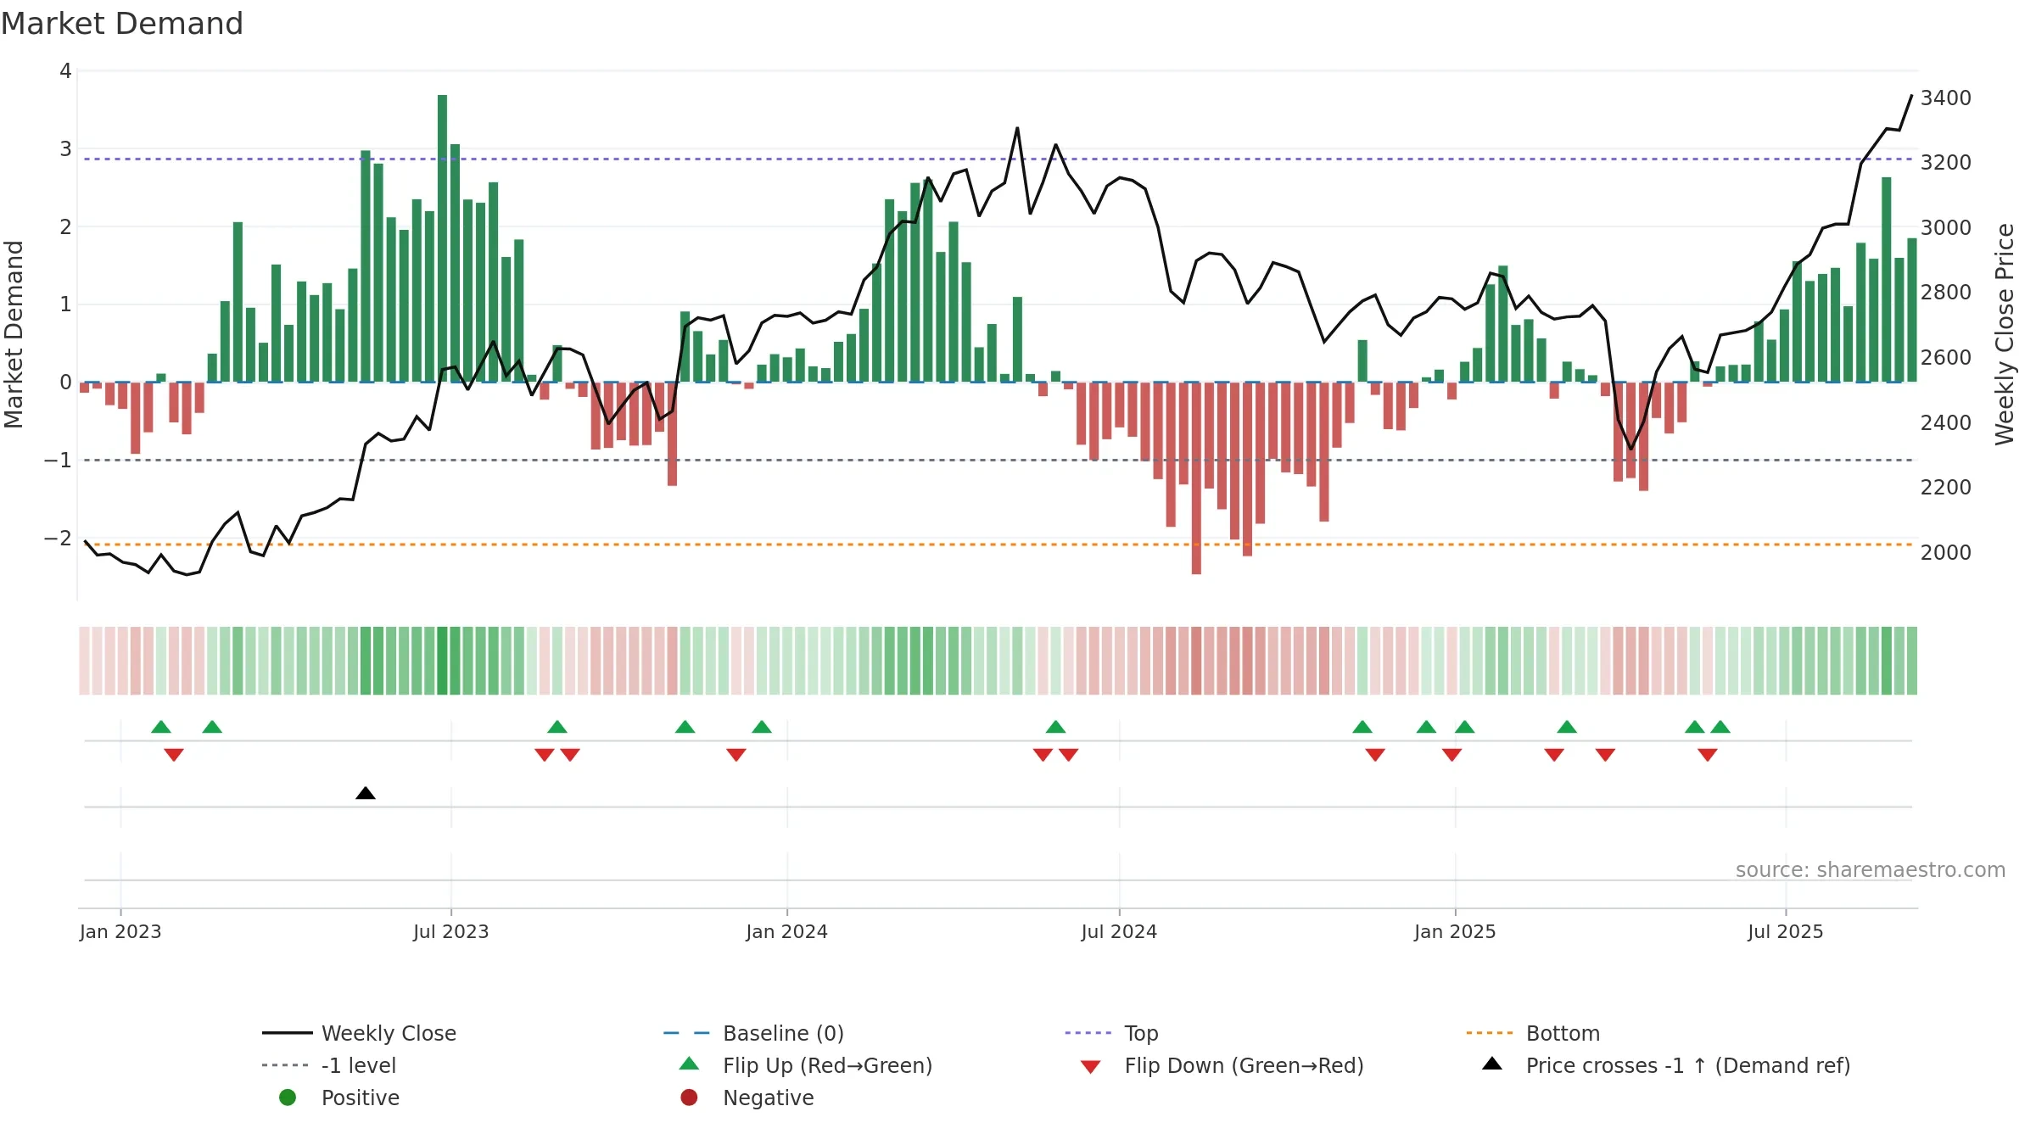2036x1145 pixels.
Task: Click the 3000 price axis value
Action: pos(1946,228)
